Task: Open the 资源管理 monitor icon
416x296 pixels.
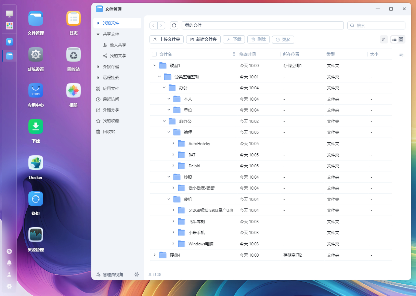Action: [36, 235]
